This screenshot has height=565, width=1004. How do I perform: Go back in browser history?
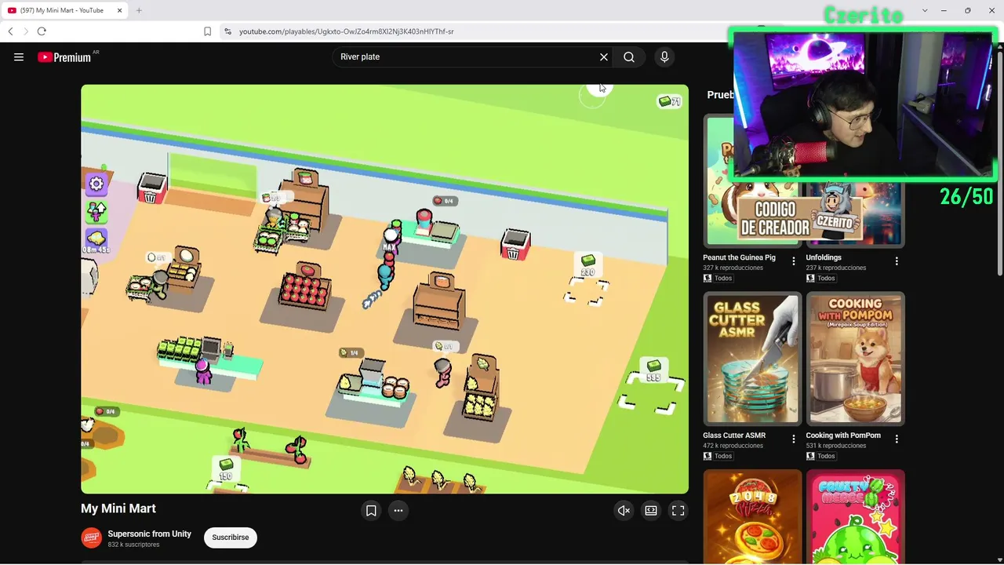coord(10,31)
